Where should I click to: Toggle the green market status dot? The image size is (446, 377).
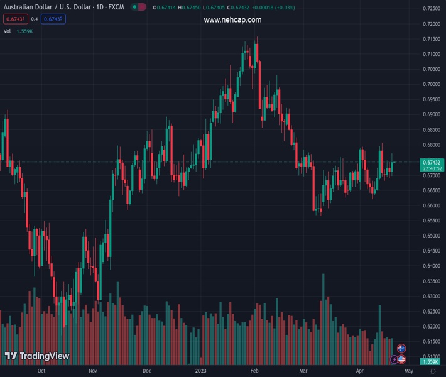click(134, 7)
